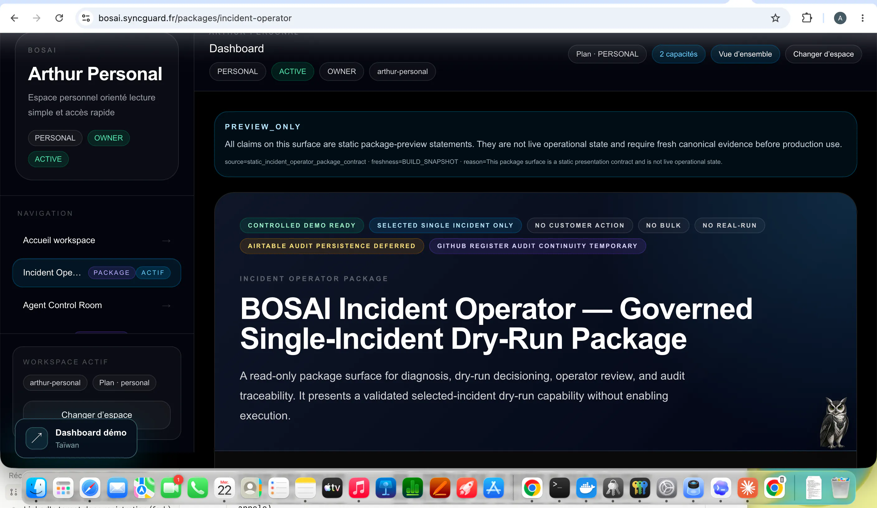The image size is (877, 508).
Task: Open Finder from the Dock
Action: [36, 488]
